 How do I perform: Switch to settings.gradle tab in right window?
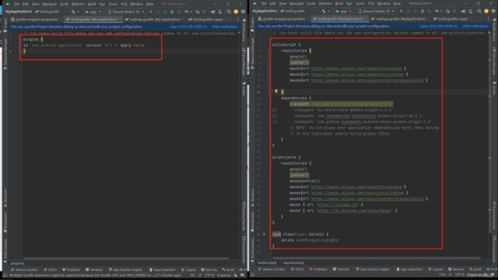(401, 19)
